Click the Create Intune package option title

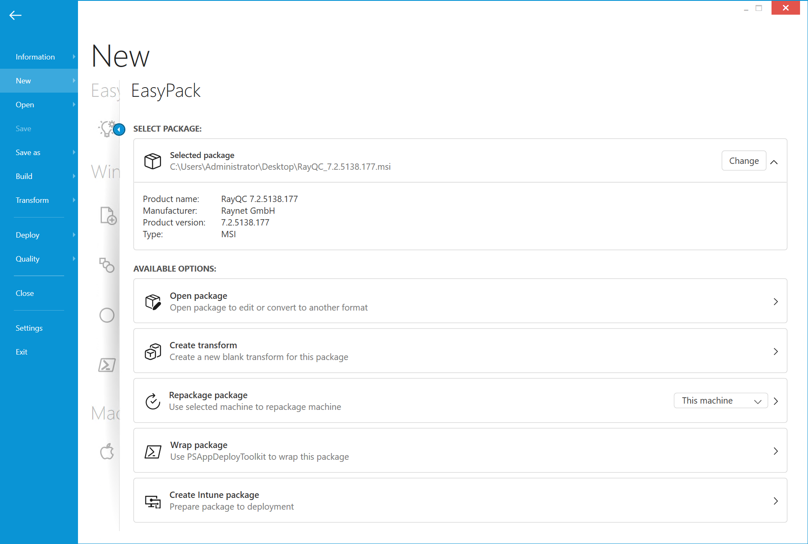click(x=214, y=495)
